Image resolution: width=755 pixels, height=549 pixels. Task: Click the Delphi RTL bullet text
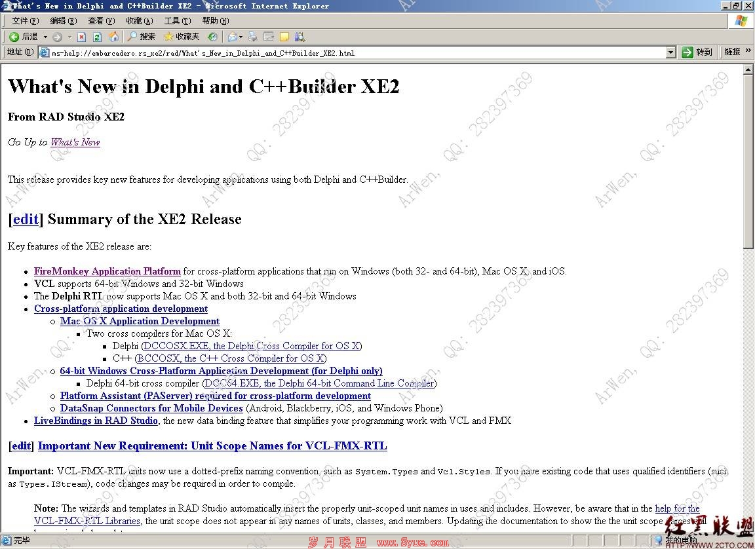(195, 296)
